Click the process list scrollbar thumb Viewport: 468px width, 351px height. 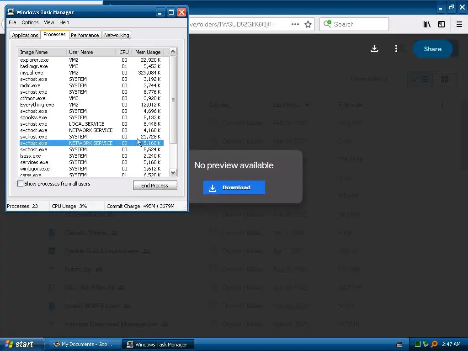click(173, 100)
